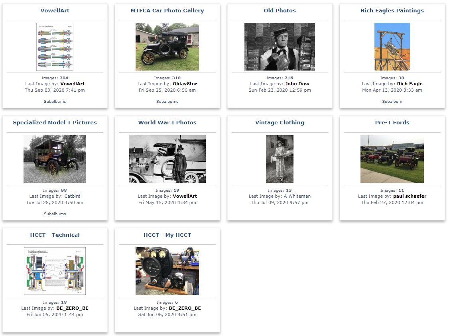Image resolution: width=451 pixels, height=336 pixels.
Task: Open Subalbums link under VowellArt album
Action: click(55, 102)
